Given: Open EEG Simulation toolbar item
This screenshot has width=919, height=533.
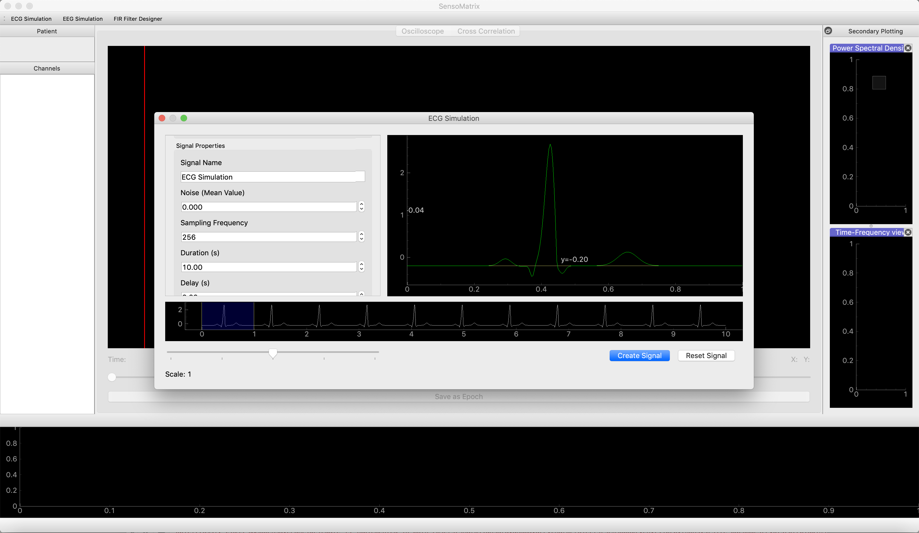Looking at the screenshot, I should [83, 19].
